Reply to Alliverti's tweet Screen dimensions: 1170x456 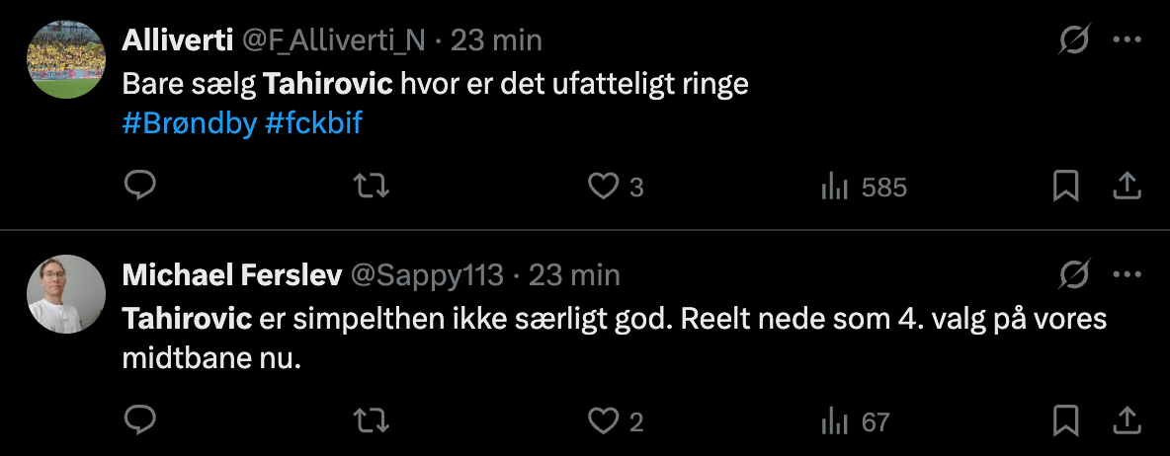[x=140, y=186]
